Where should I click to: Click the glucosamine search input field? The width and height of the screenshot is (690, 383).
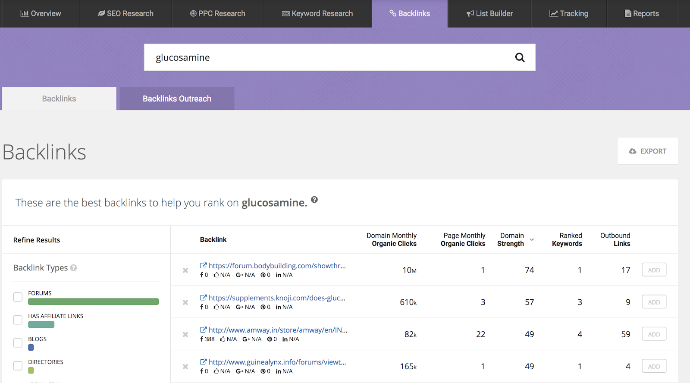click(328, 57)
